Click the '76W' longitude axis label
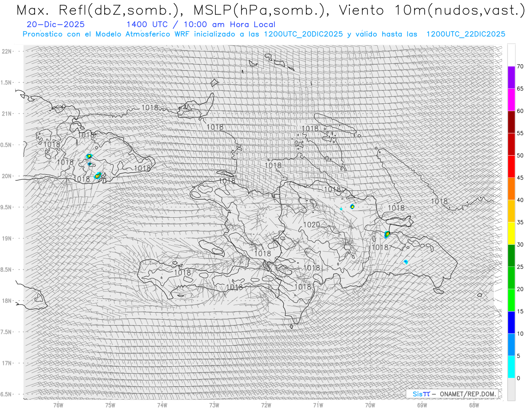The height and width of the screenshot is (411, 532). coord(58,405)
